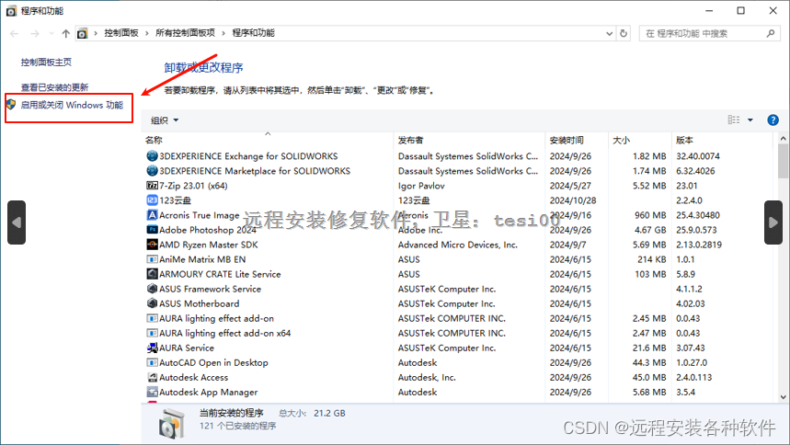Open 启用或关闭 Windows 功能 link
790x445 pixels.
pyautogui.click(x=72, y=106)
